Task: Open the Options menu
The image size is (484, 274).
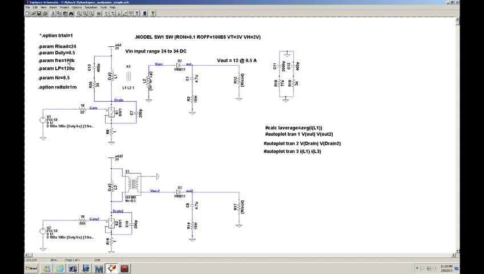Action: tap(76, 7)
